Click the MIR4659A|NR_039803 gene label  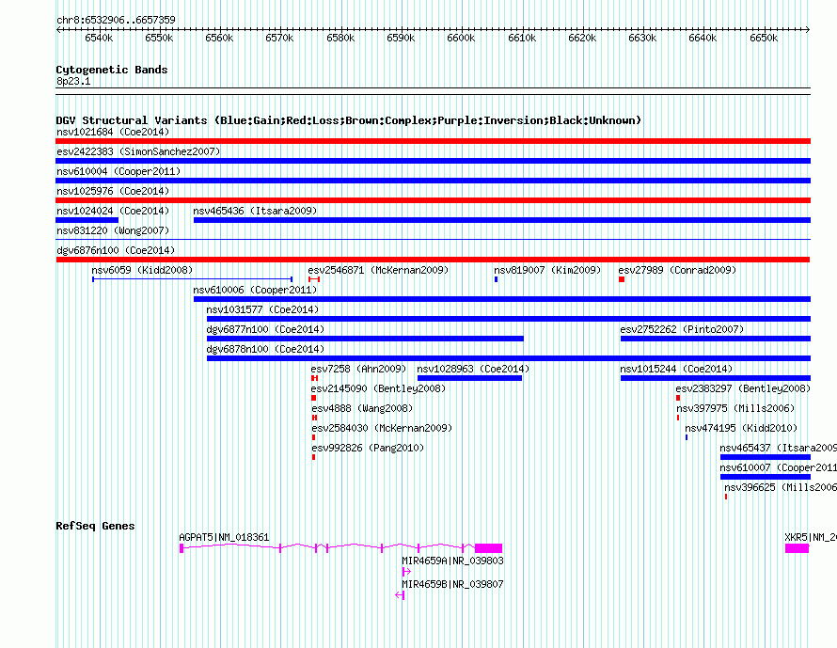click(x=452, y=561)
